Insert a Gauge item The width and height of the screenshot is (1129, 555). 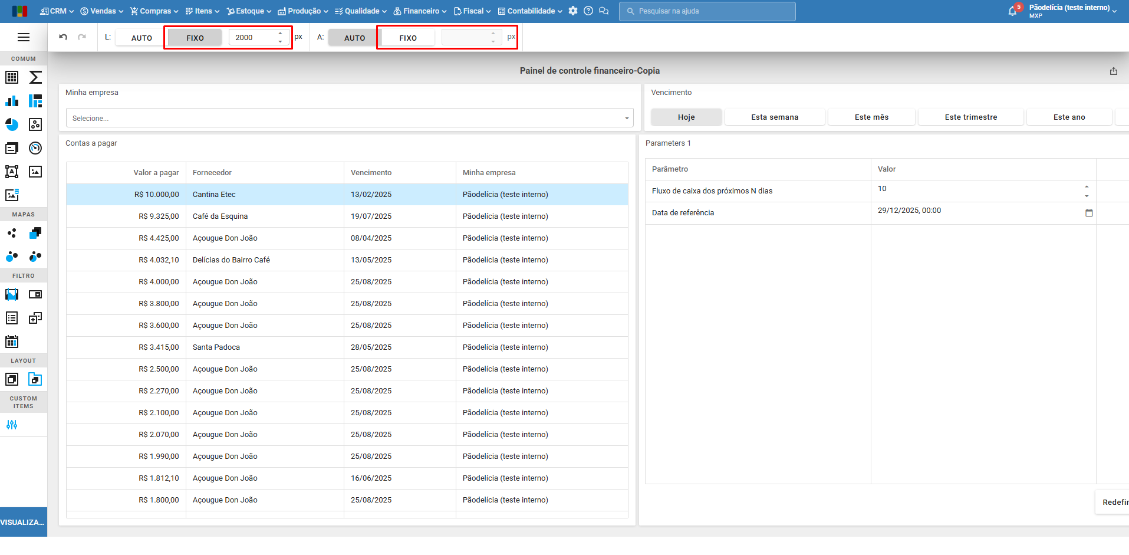pos(35,148)
